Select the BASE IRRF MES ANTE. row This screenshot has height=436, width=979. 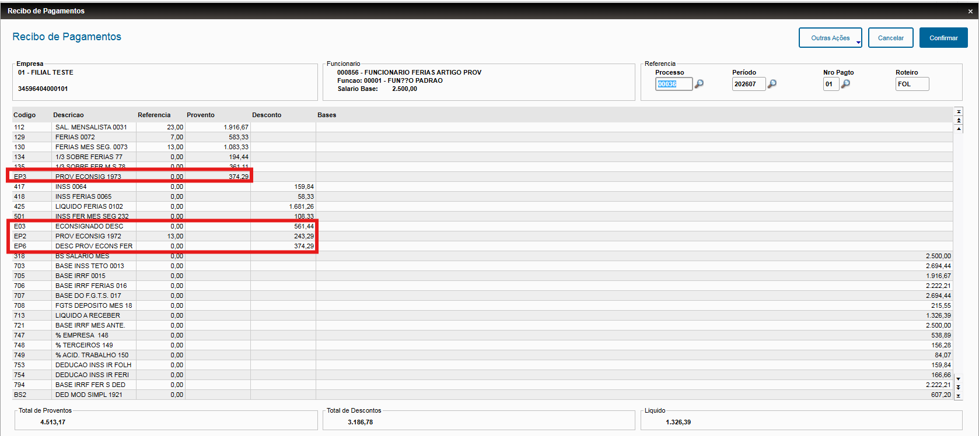click(x=482, y=325)
